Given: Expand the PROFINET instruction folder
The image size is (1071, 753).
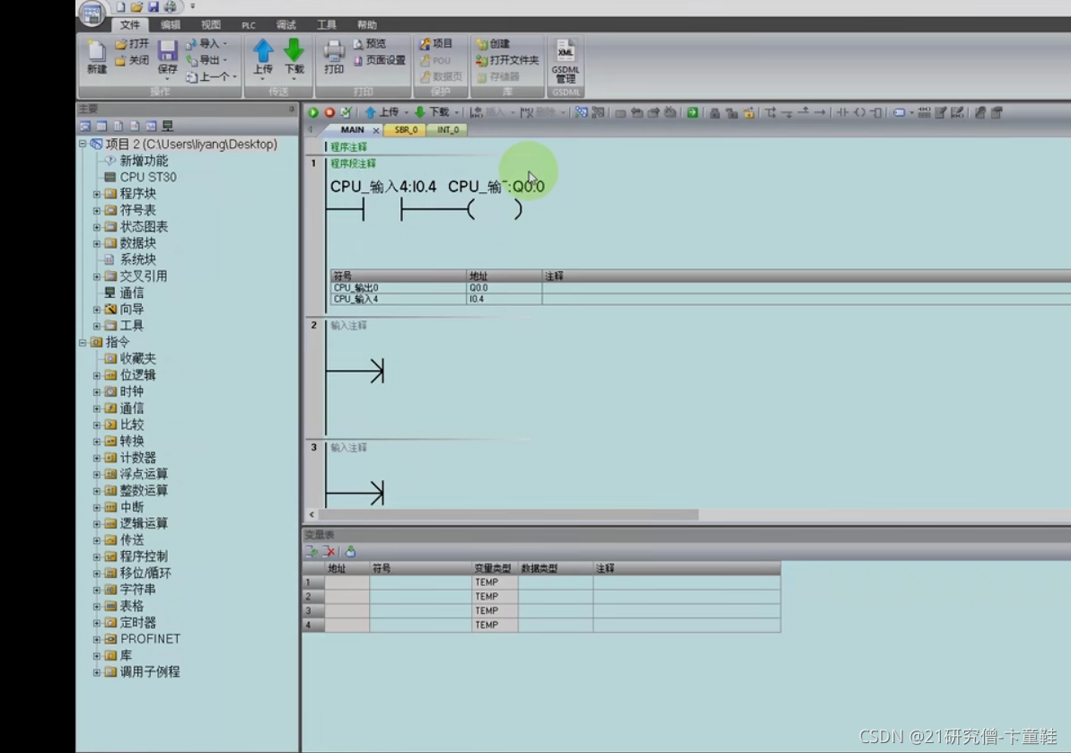Looking at the screenshot, I should coord(97,639).
